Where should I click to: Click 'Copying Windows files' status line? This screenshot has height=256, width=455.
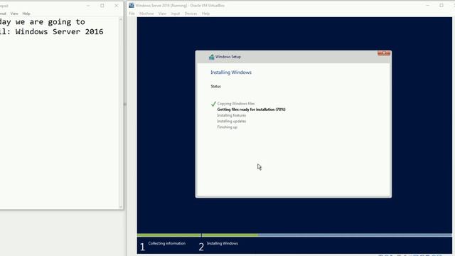(236, 104)
